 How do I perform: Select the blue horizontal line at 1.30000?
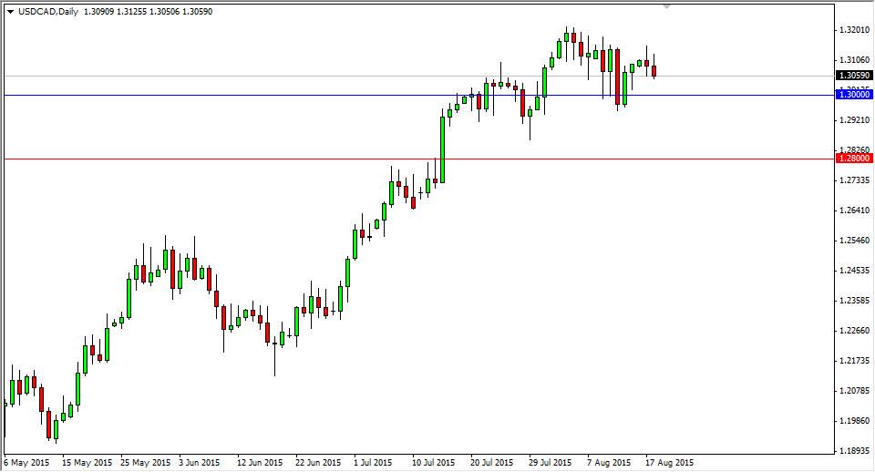pos(419,96)
